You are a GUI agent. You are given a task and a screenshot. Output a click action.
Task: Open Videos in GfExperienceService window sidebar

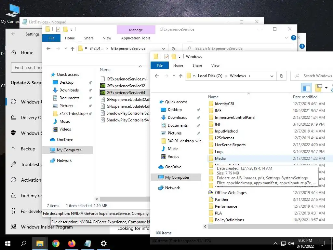point(65,129)
